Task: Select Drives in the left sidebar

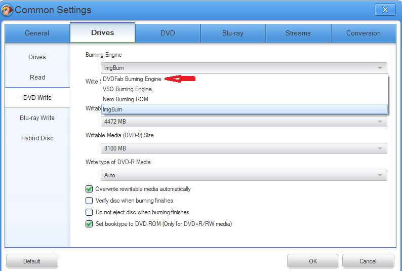Action: click(x=37, y=57)
